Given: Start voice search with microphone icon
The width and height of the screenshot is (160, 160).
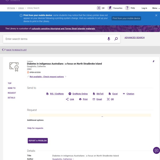Looking at the screenshot, I should [x=109, y=39].
